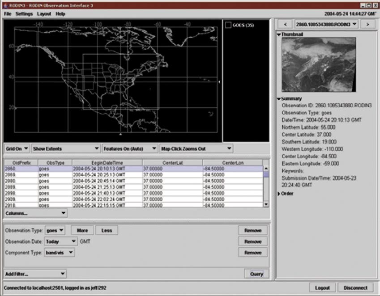Go to next observation with > button
Image resolution: width=380 pixels, height=296 pixels.
pos(367,25)
